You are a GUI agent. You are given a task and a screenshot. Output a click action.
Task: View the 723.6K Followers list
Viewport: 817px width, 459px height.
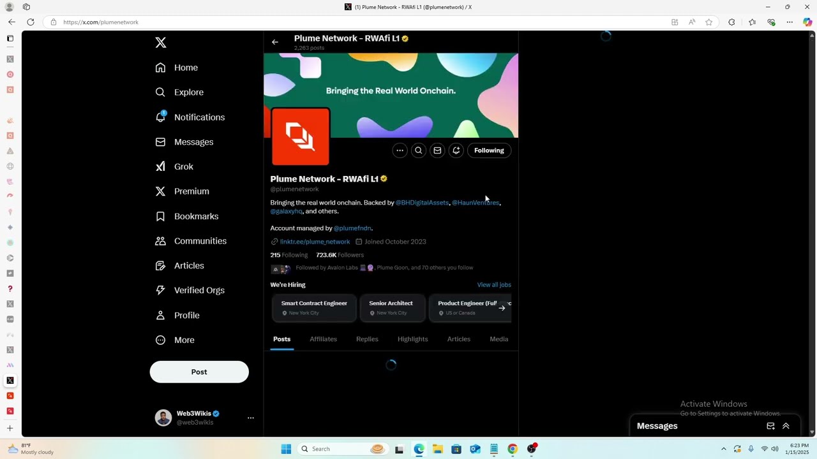point(340,255)
